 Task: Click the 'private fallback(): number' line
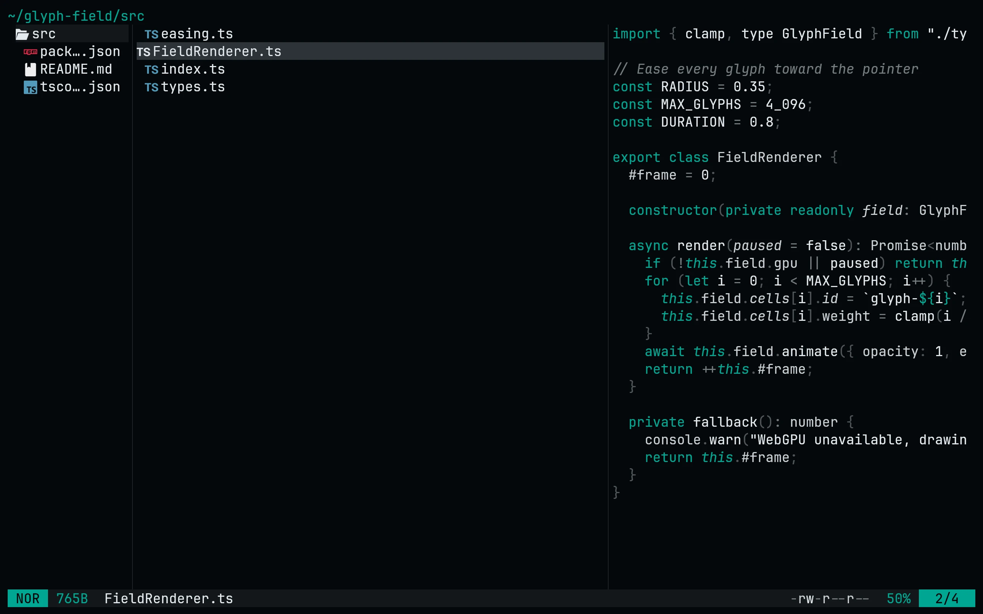coord(741,423)
